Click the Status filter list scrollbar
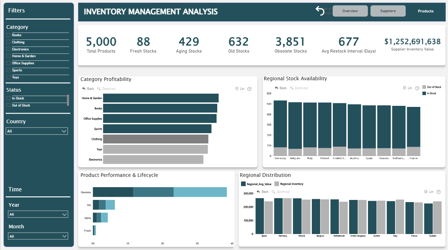Image resolution: width=448 pixels, height=250 pixels. click(x=68, y=100)
